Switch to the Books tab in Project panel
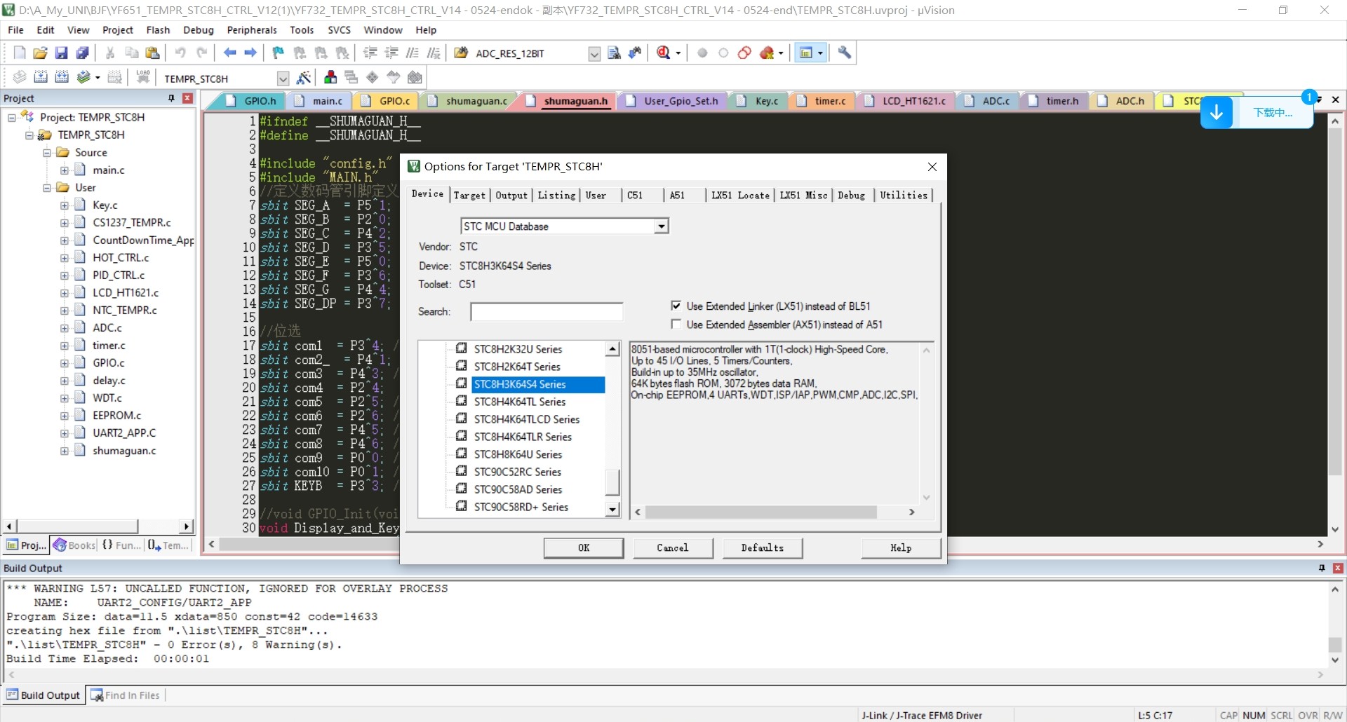The width and height of the screenshot is (1347, 722). tap(75, 545)
